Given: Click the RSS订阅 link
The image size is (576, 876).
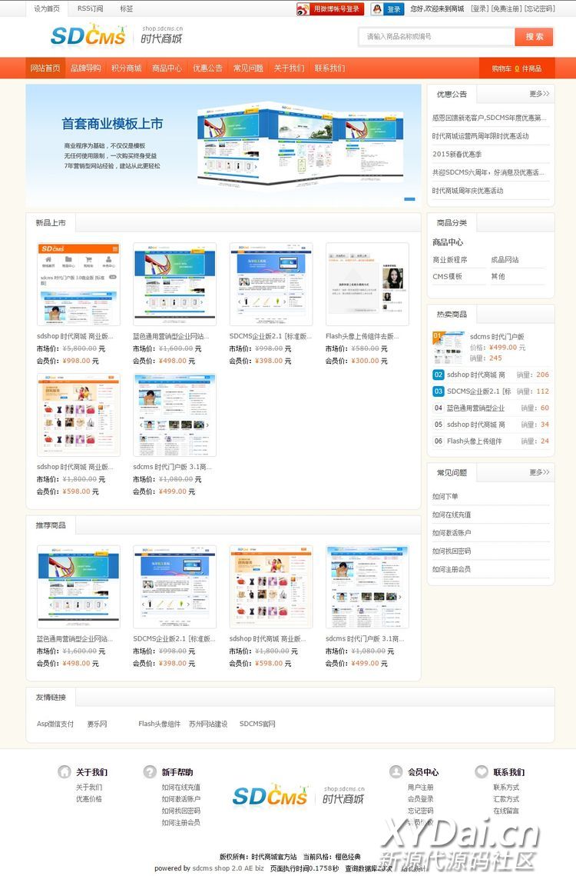Looking at the screenshot, I should click(x=90, y=9).
